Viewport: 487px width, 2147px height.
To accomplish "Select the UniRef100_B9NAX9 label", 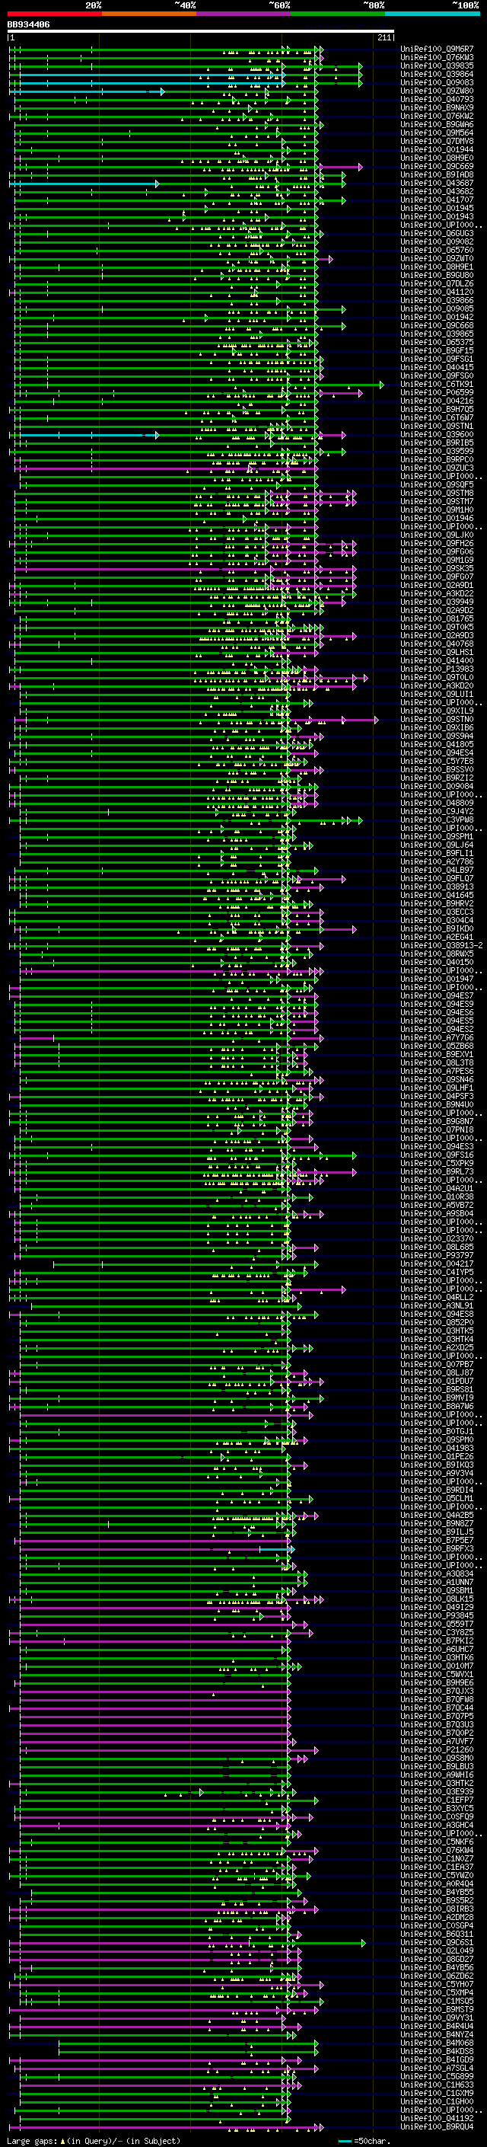I will click(437, 107).
